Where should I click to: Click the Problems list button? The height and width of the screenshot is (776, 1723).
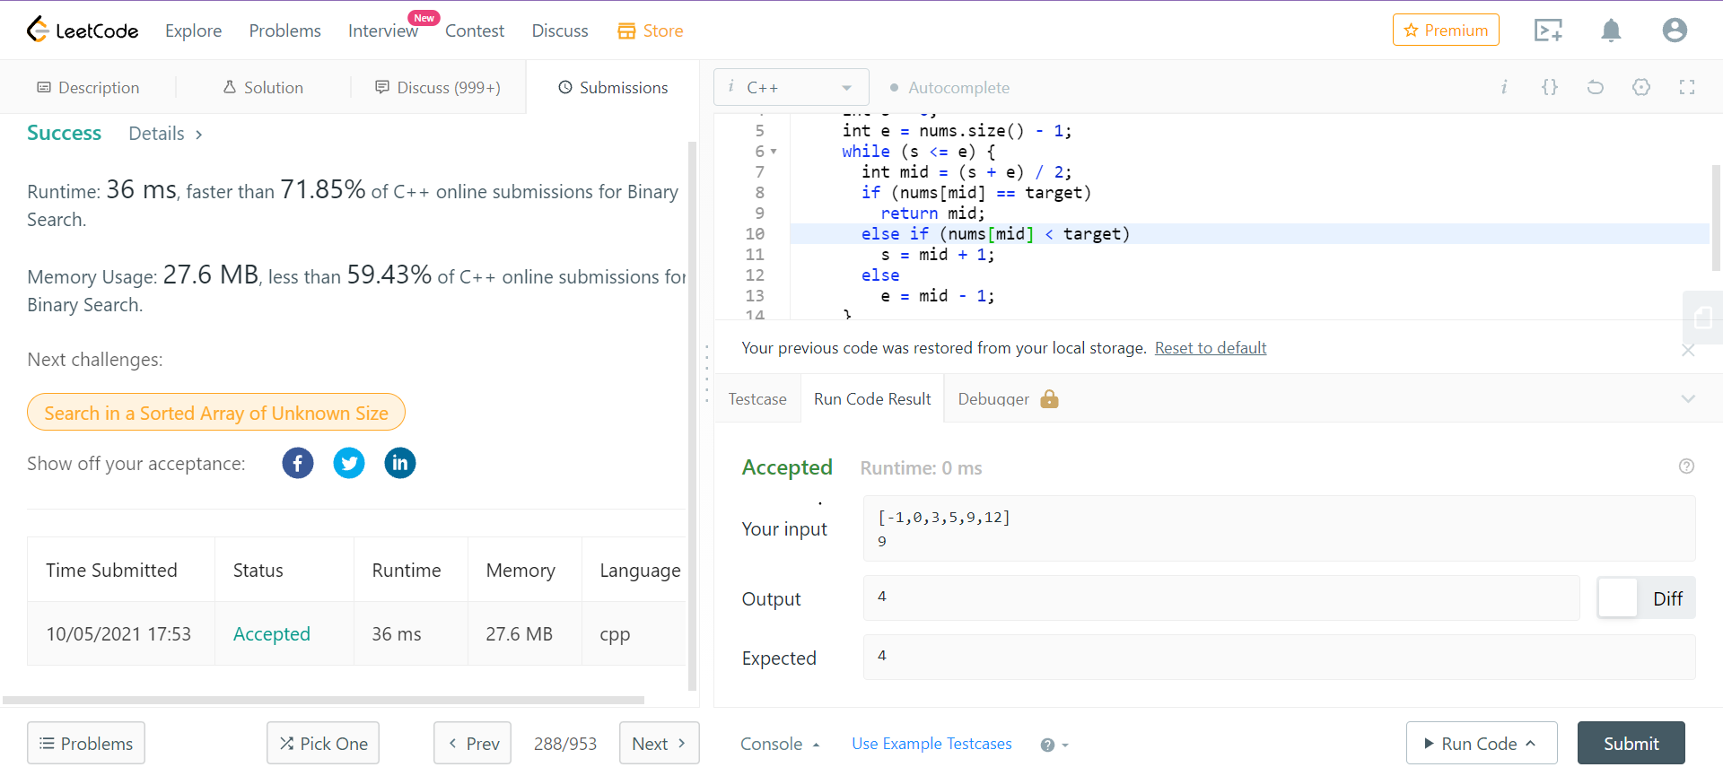point(86,743)
